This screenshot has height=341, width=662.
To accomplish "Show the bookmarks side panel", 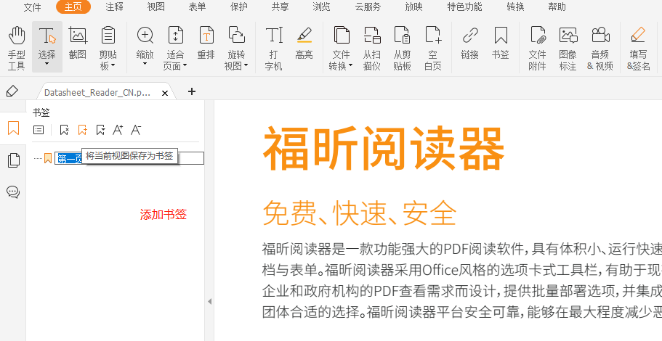I will coord(14,128).
